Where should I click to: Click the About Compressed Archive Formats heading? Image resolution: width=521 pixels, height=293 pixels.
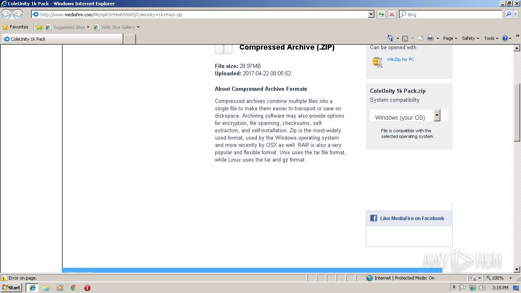tap(261, 89)
